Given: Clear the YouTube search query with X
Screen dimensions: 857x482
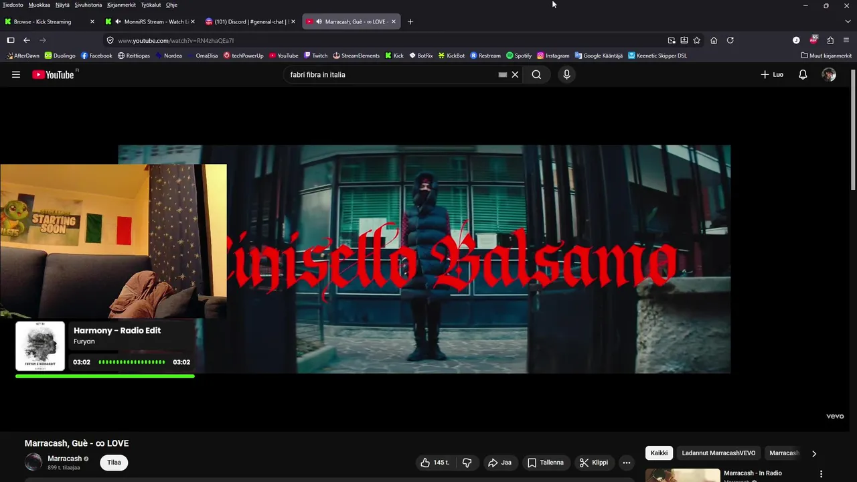Looking at the screenshot, I should (x=515, y=75).
